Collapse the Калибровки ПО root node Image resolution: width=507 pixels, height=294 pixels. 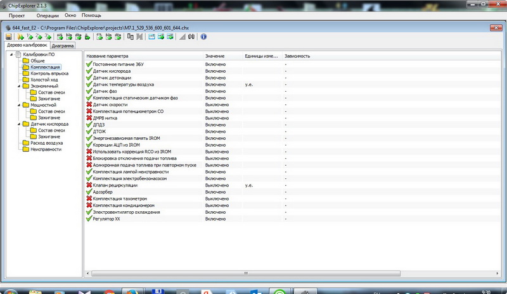click(x=11, y=54)
